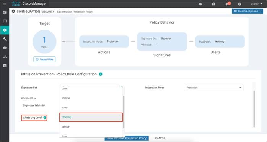Screen dimensions: 267x142
Task: Click info icon beside Policy Rule Configuration
Action: pyautogui.click(x=101, y=74)
